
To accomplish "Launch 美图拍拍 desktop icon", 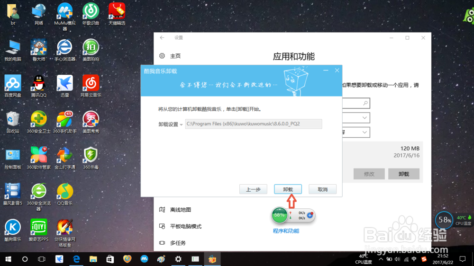I will (91, 50).
